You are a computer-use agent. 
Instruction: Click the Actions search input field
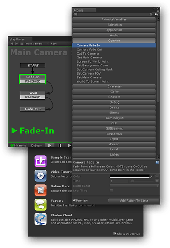[x=113, y=14]
